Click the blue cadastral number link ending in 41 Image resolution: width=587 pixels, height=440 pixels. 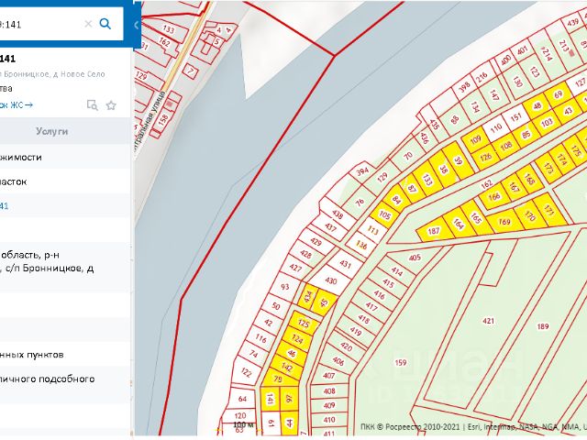4,205
